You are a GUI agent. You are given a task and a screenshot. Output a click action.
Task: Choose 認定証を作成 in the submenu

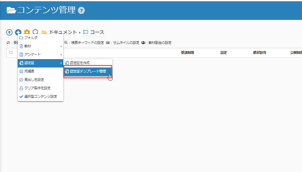tap(79, 63)
